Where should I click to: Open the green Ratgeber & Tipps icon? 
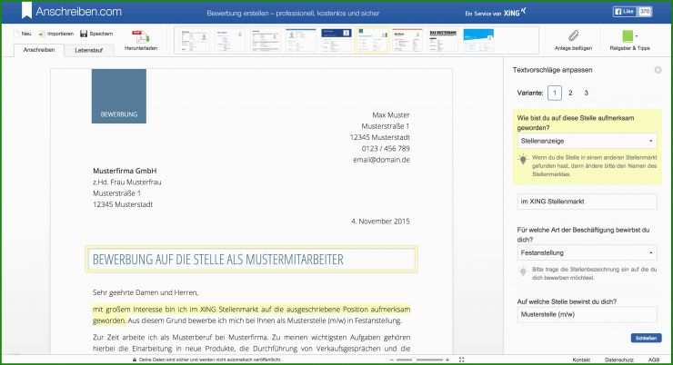pyautogui.click(x=628, y=36)
